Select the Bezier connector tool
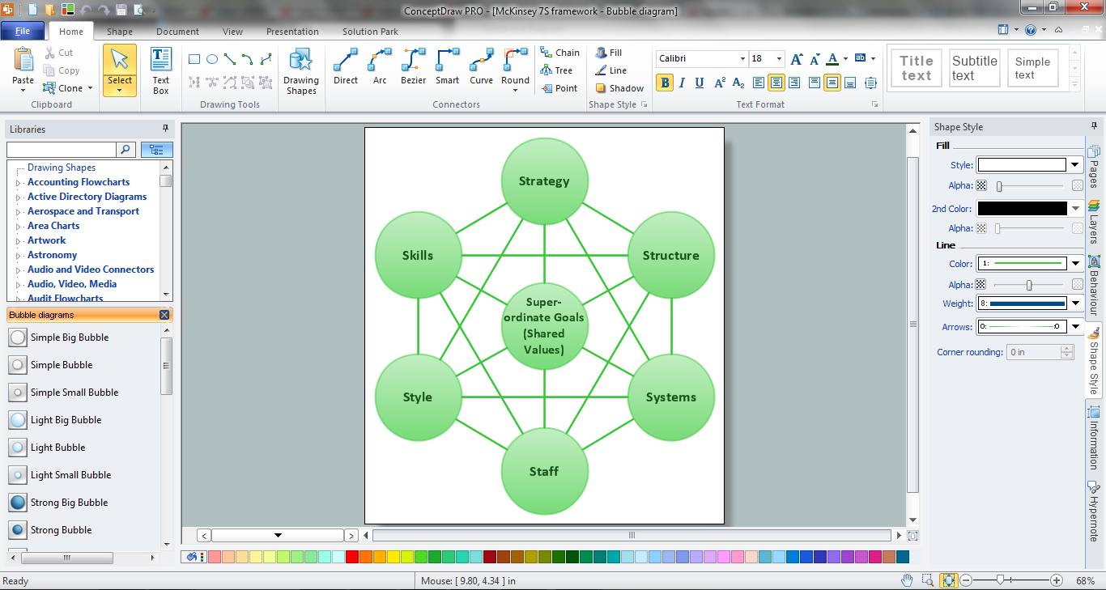This screenshot has height=590, width=1106. [x=413, y=67]
